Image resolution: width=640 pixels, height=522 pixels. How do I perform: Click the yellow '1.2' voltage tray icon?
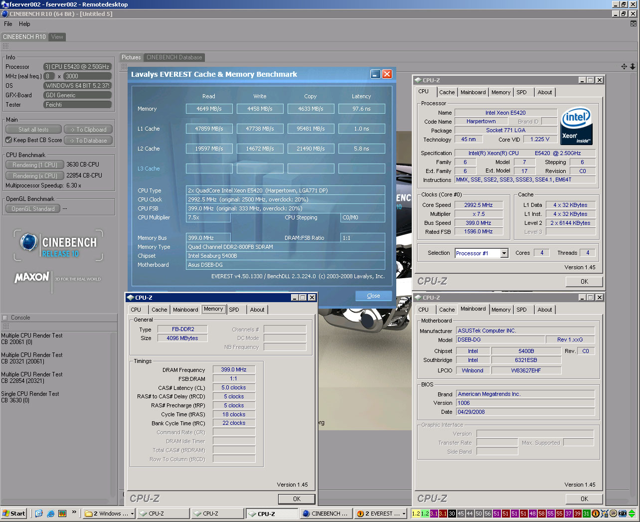coord(416,513)
